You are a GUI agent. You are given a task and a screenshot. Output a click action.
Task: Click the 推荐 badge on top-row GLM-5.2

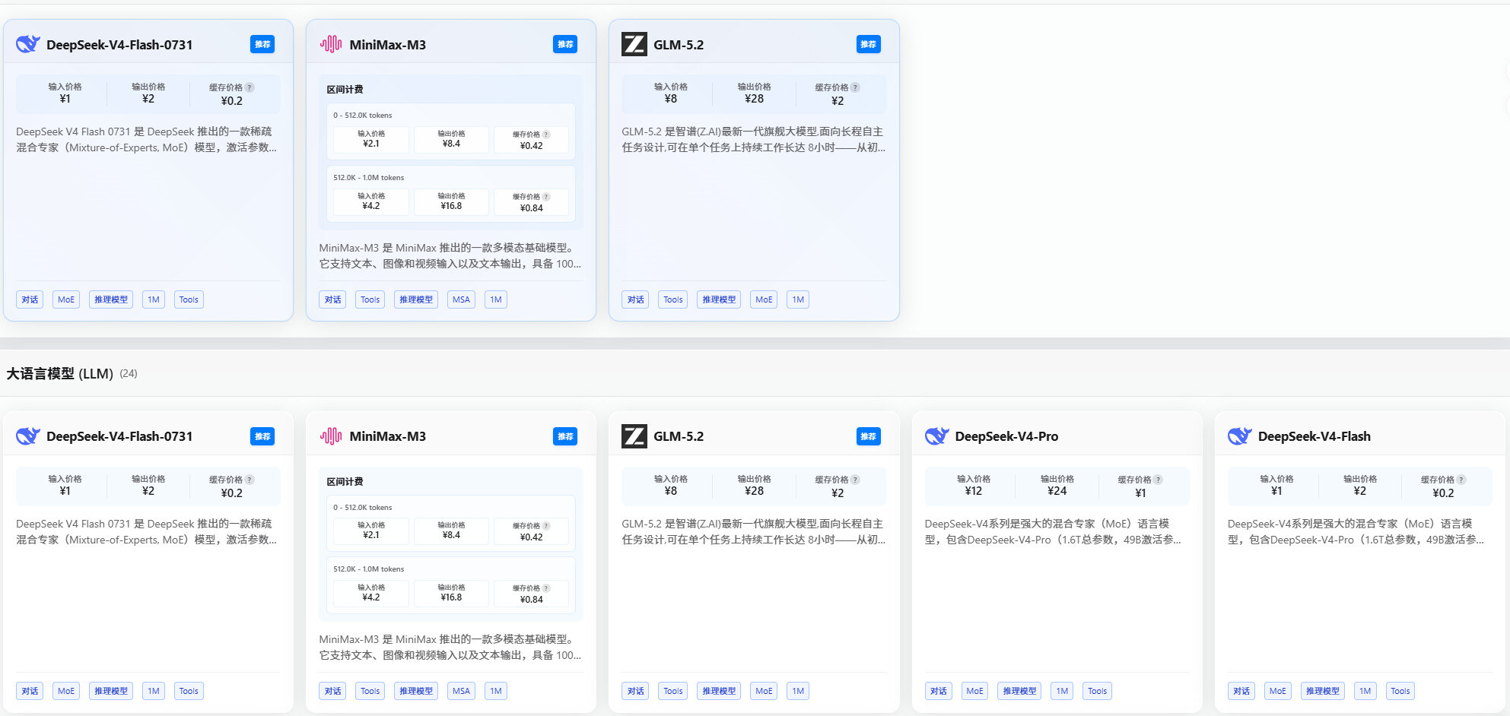tap(869, 44)
